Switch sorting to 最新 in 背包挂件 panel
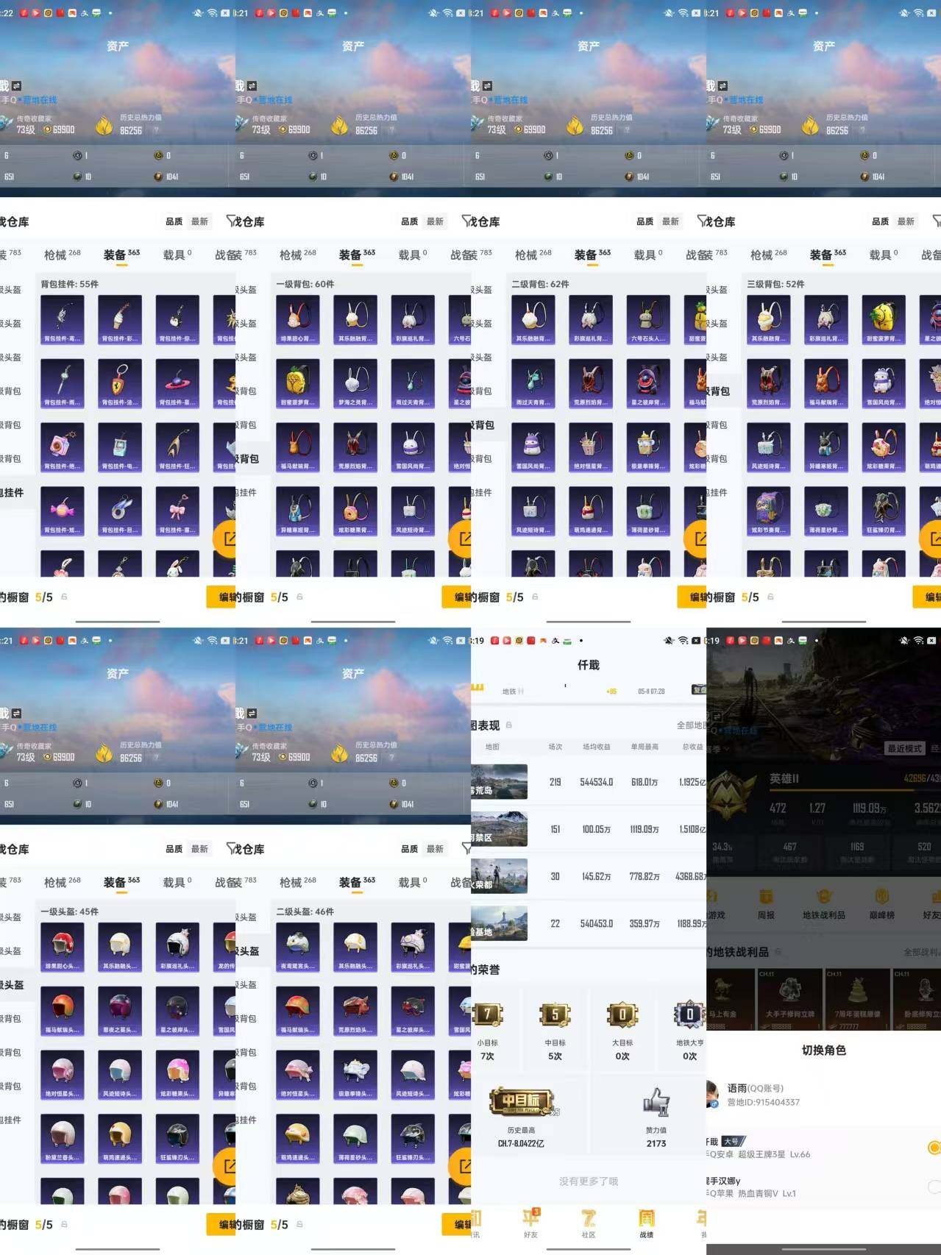 [199, 221]
